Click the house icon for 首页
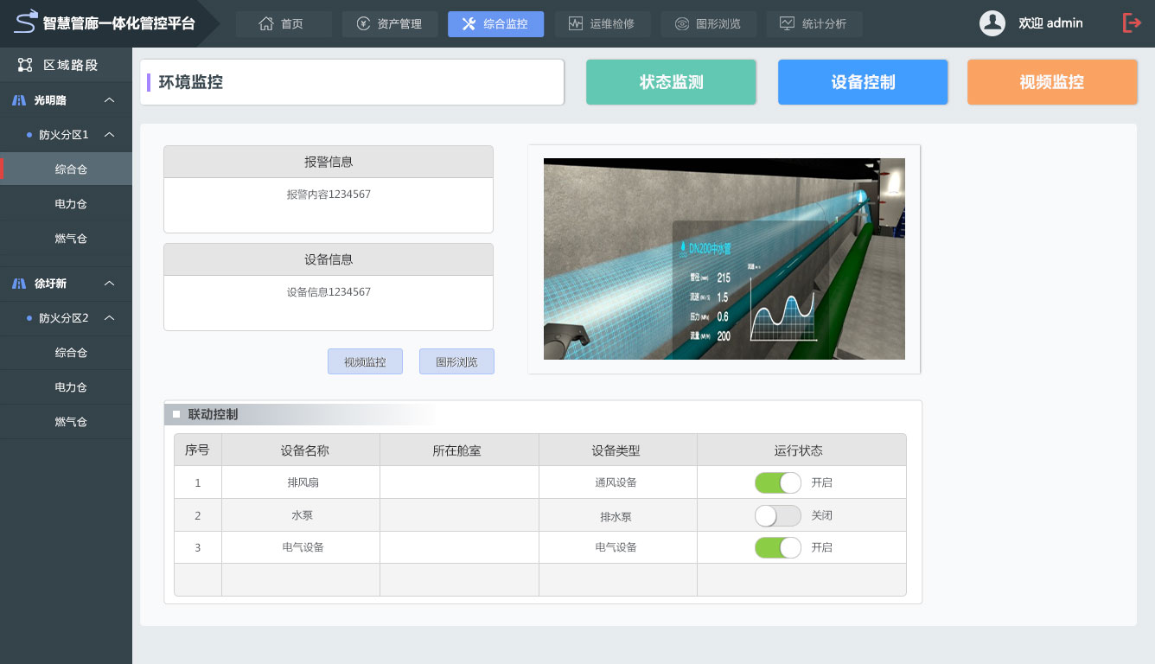 266,24
